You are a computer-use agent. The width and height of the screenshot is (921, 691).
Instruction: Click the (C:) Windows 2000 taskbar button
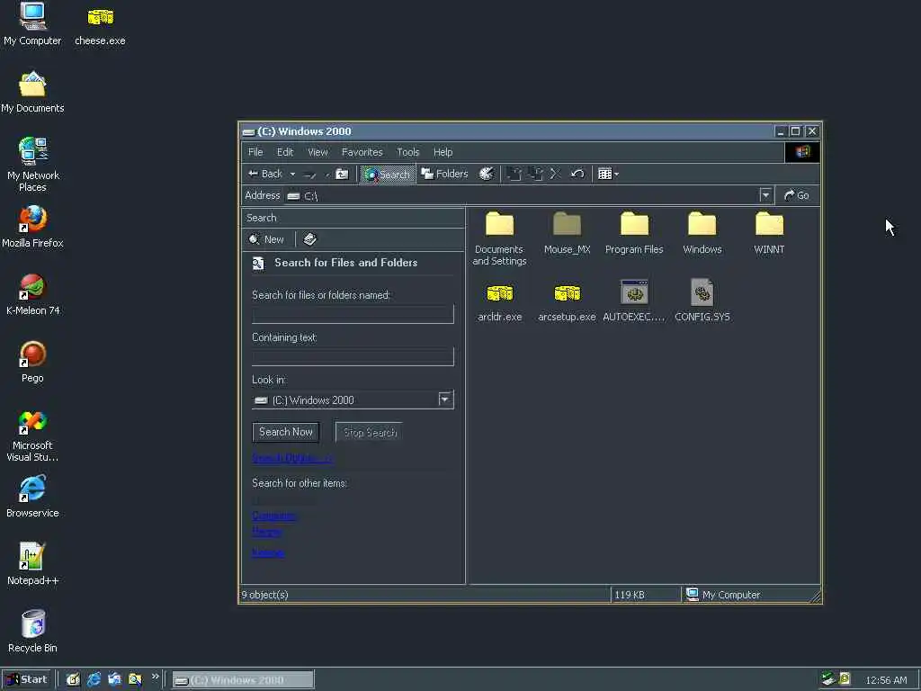click(x=243, y=680)
